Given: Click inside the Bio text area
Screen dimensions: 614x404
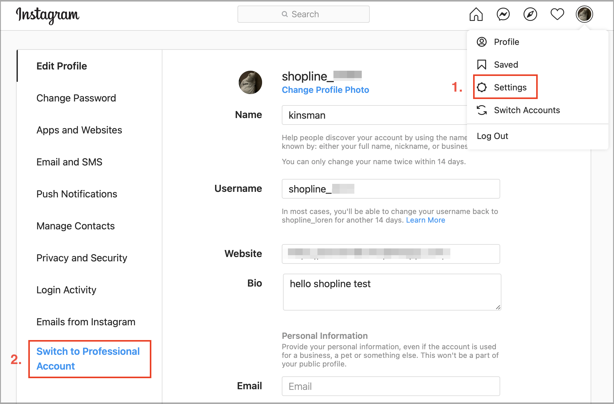Looking at the screenshot, I should (392, 291).
